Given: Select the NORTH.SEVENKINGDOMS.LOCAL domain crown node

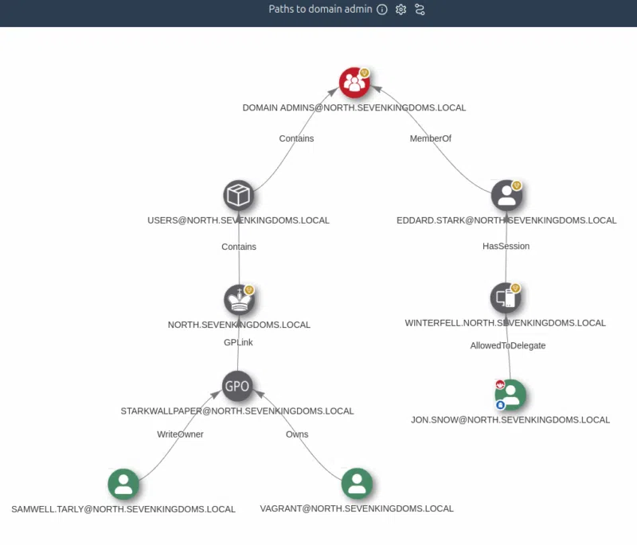Looking at the screenshot, I should pos(238,299).
